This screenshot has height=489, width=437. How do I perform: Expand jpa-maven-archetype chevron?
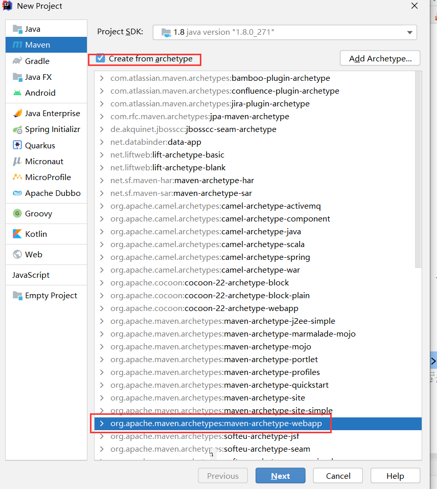point(102,116)
